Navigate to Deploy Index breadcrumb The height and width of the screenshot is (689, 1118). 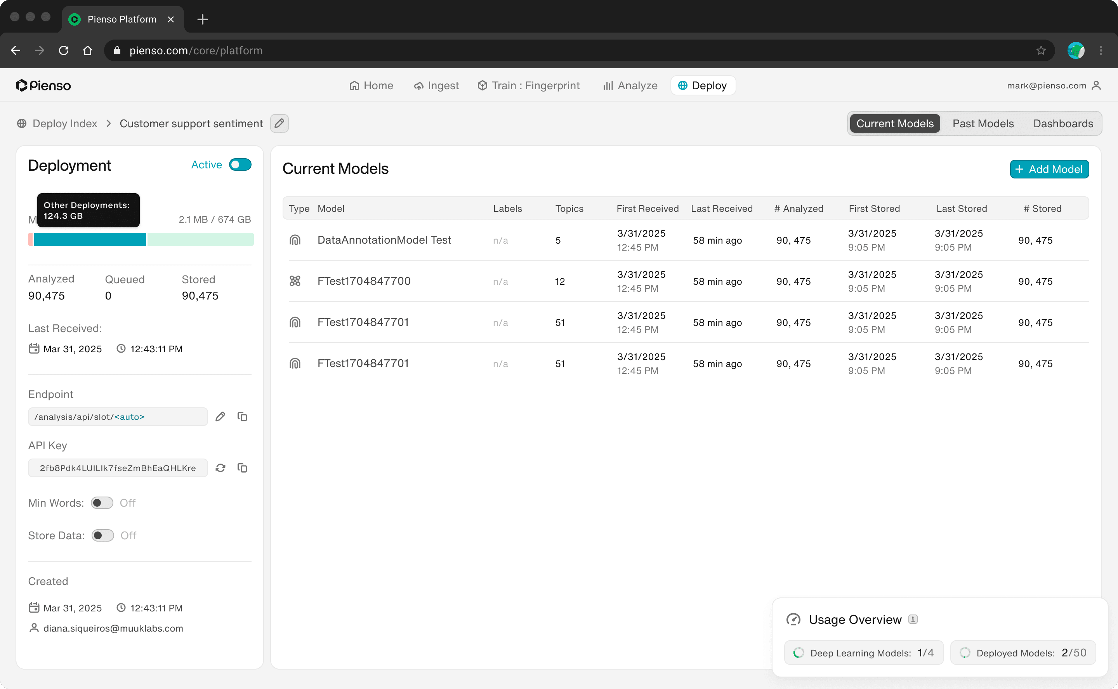pos(65,123)
